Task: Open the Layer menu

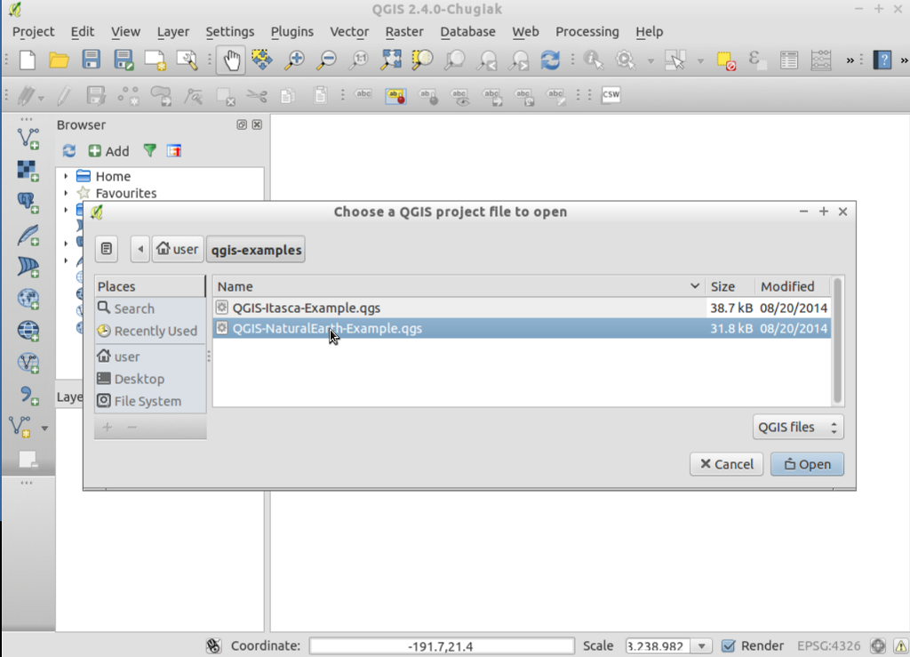Action: 173,31
